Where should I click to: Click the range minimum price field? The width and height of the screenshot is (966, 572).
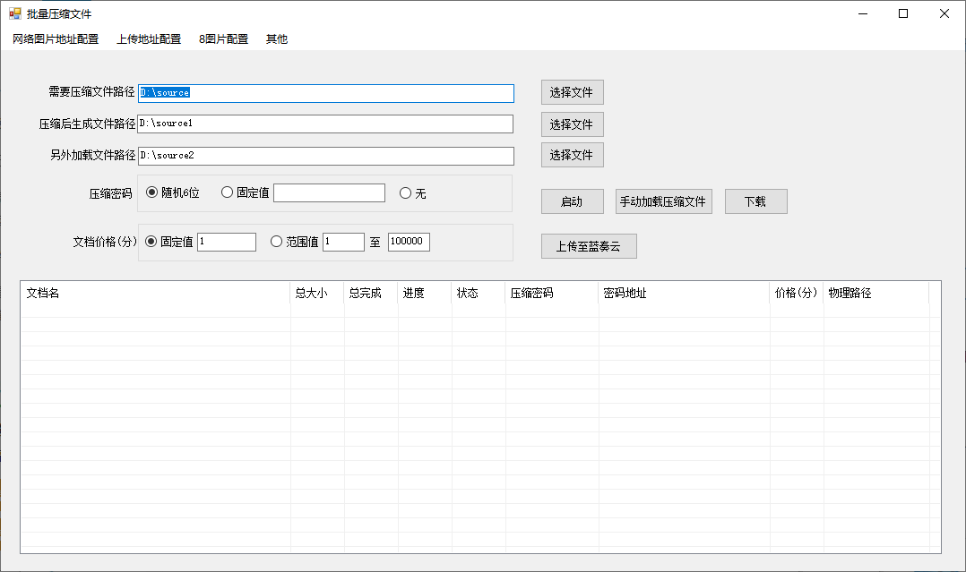(344, 242)
